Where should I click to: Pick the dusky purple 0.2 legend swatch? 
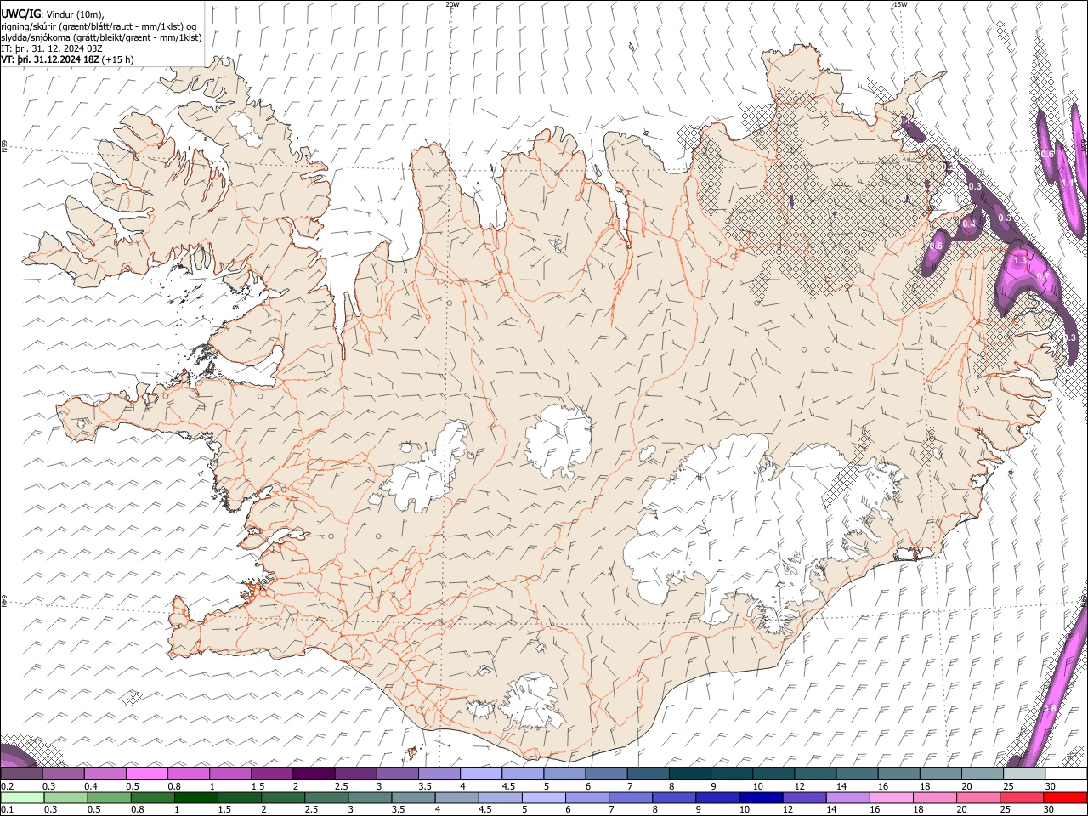pos(21,773)
